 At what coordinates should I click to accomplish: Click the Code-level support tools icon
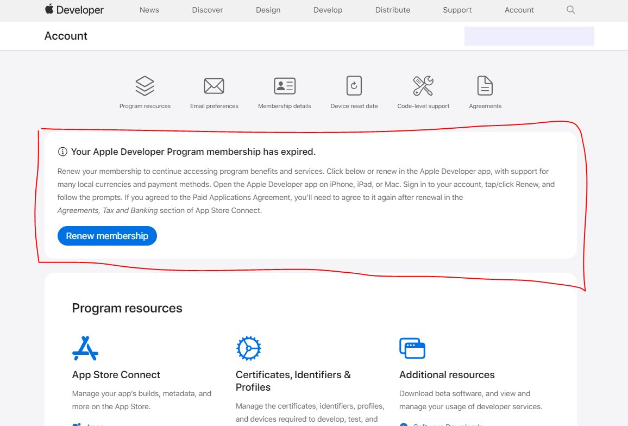pos(423,86)
